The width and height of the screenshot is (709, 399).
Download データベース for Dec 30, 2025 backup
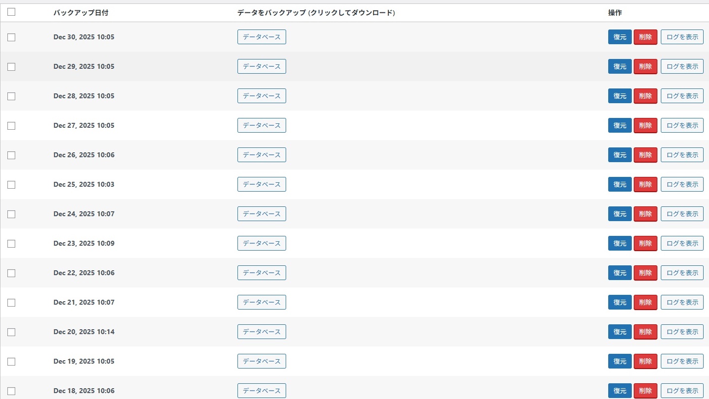click(262, 37)
